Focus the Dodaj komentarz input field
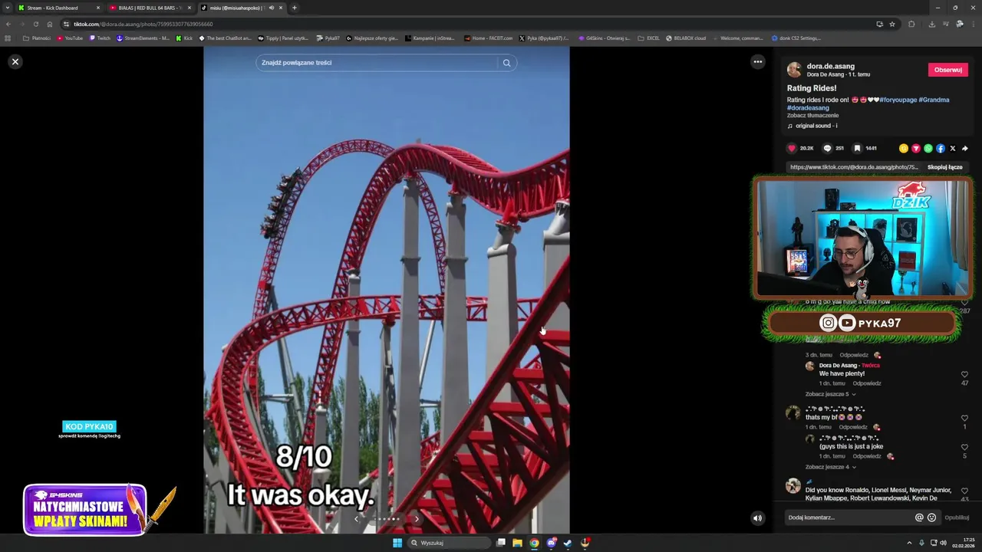The height and width of the screenshot is (552, 982). point(849,517)
